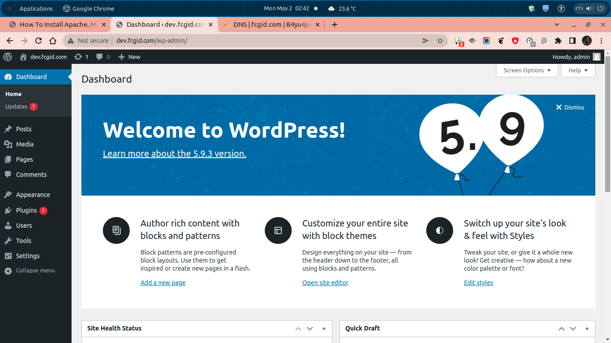Click the red shield extension icon
The height and width of the screenshot is (343, 611).
pyautogui.click(x=515, y=41)
